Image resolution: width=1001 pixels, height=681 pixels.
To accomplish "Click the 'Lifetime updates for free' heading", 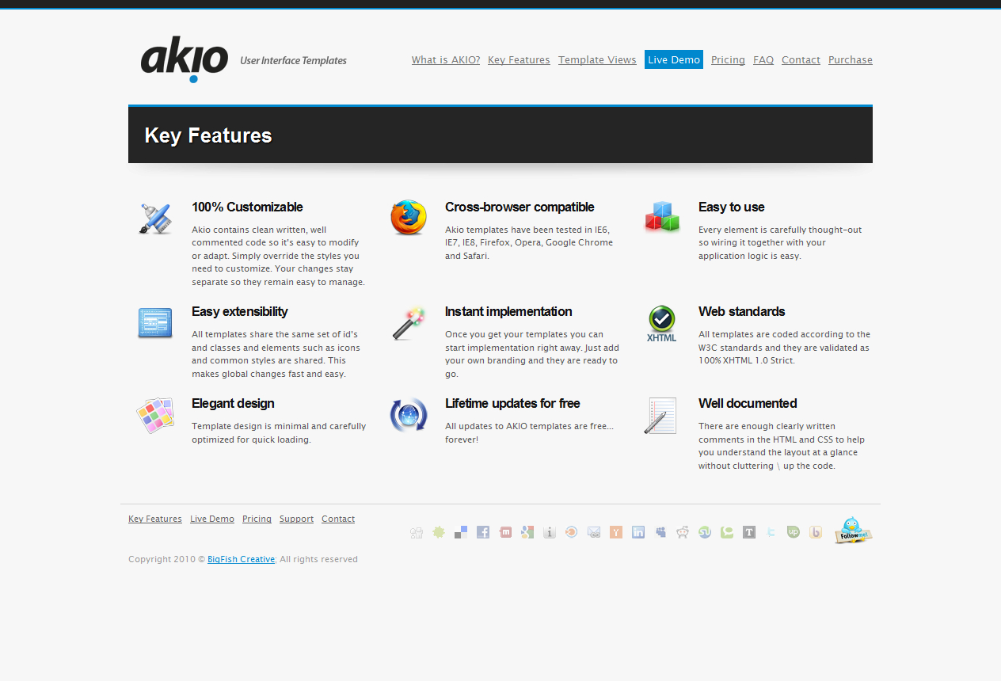I will [512, 404].
